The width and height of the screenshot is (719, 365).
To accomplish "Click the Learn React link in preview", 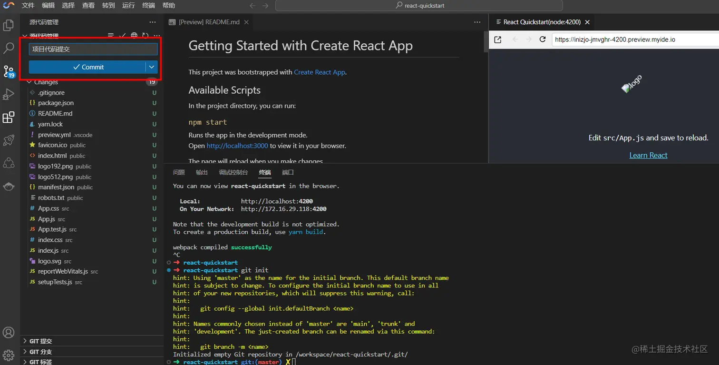I will tap(648, 155).
